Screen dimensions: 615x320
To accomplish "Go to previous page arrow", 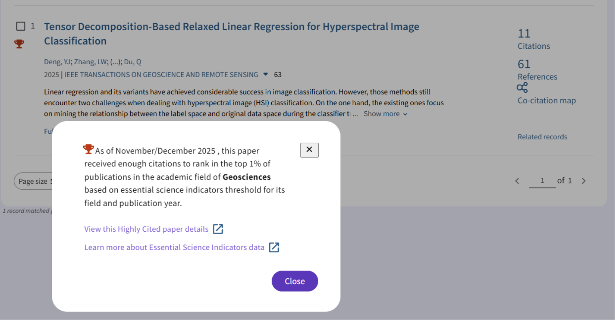I will pyautogui.click(x=517, y=181).
